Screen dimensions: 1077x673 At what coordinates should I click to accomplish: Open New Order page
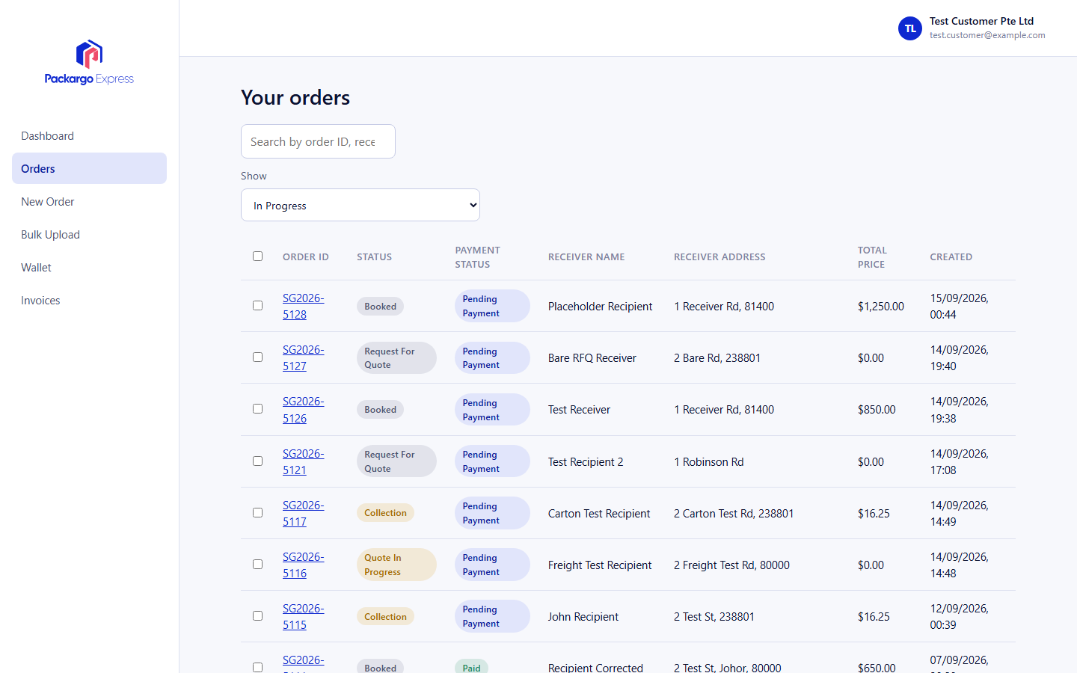(89, 202)
